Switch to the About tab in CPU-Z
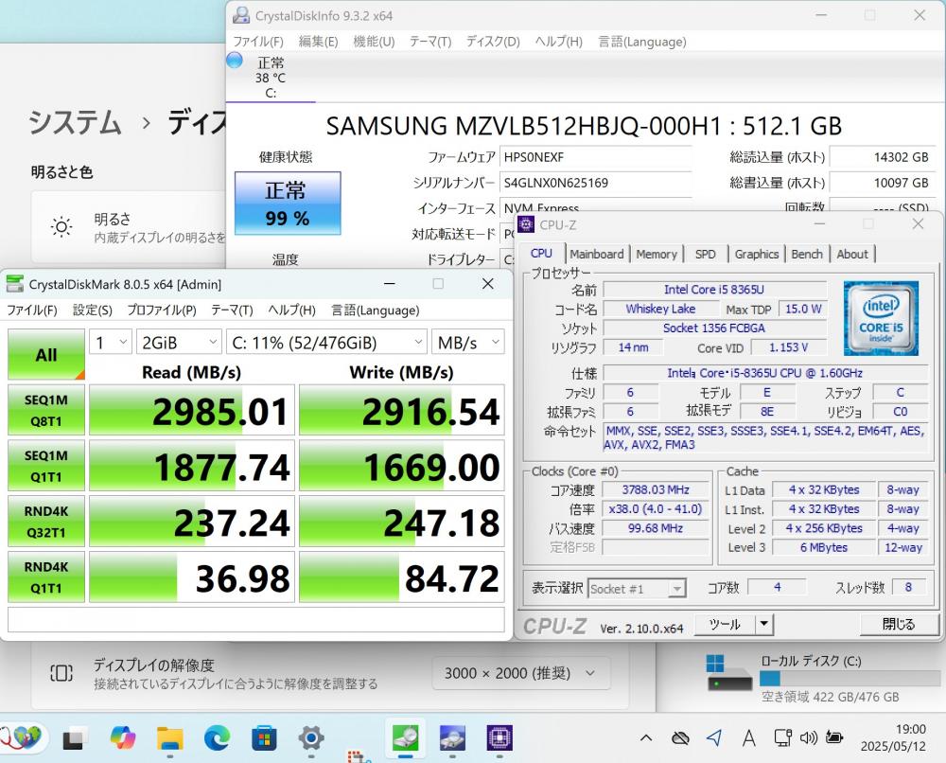This screenshot has width=946, height=763. [x=852, y=254]
